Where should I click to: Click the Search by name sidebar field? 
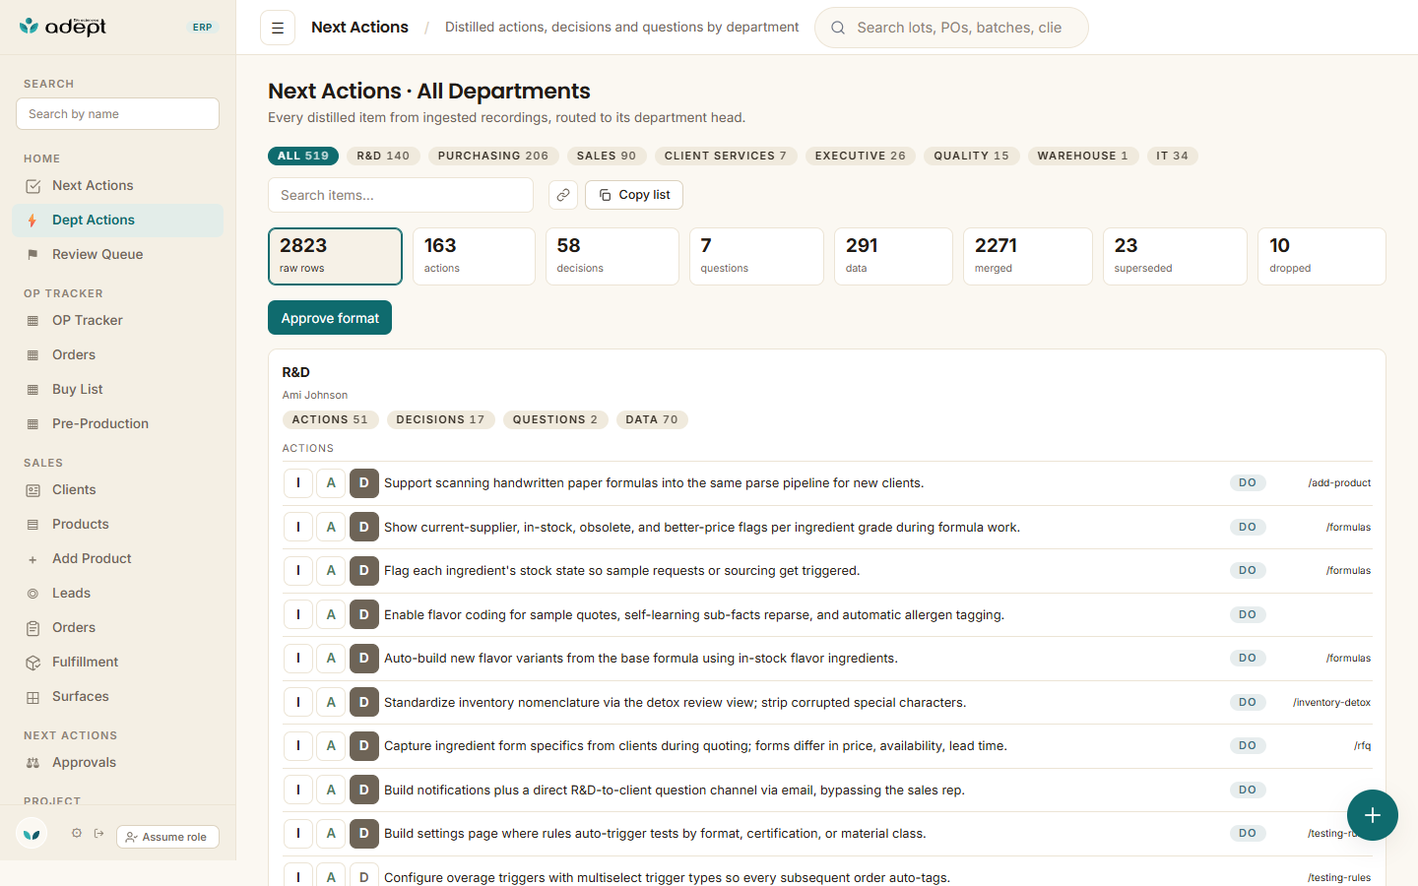[117, 114]
